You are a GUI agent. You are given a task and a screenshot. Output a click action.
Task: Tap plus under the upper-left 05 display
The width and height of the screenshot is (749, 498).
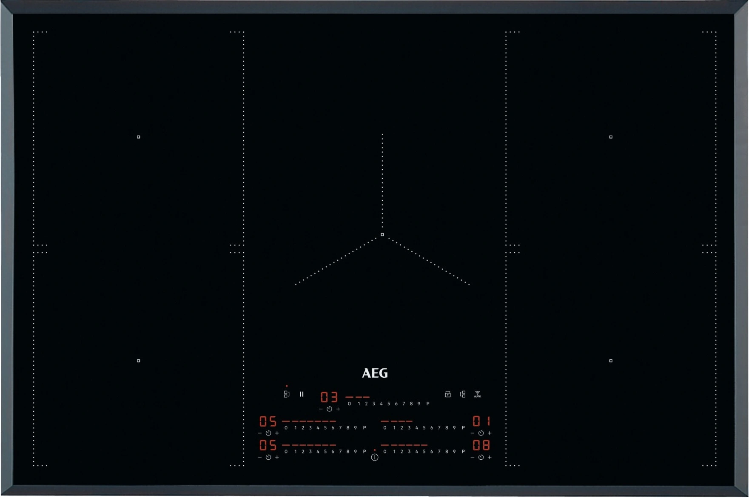tap(277, 433)
